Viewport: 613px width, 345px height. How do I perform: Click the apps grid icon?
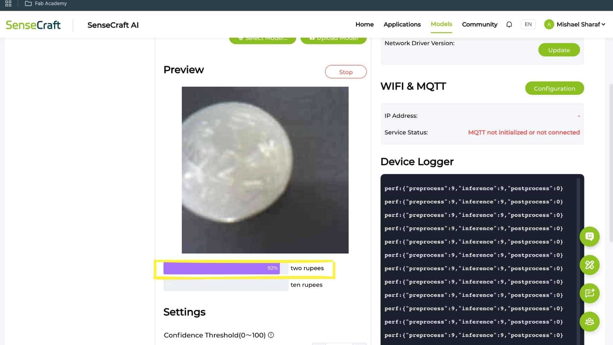(x=8, y=4)
